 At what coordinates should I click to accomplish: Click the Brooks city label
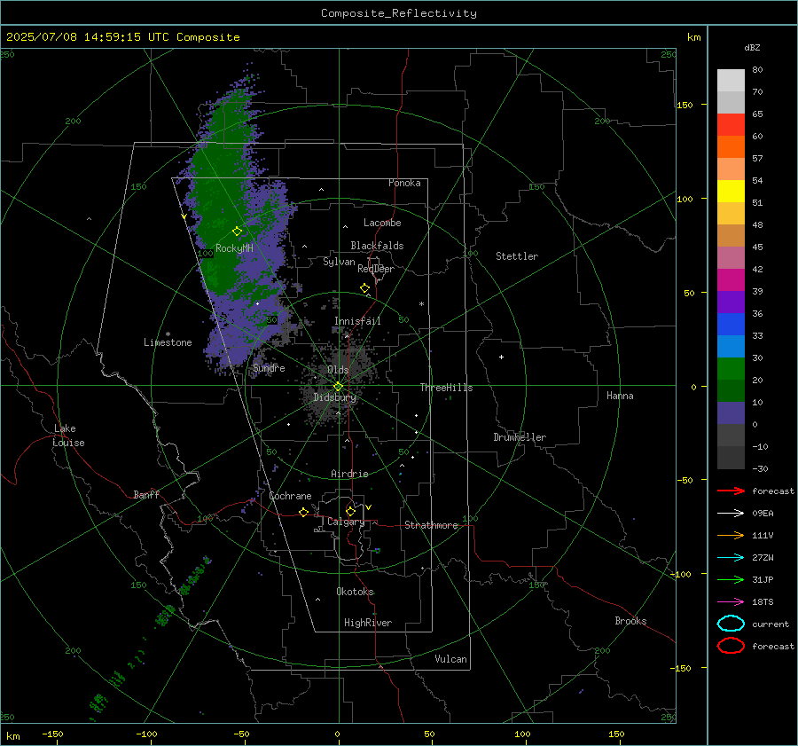[x=630, y=621]
